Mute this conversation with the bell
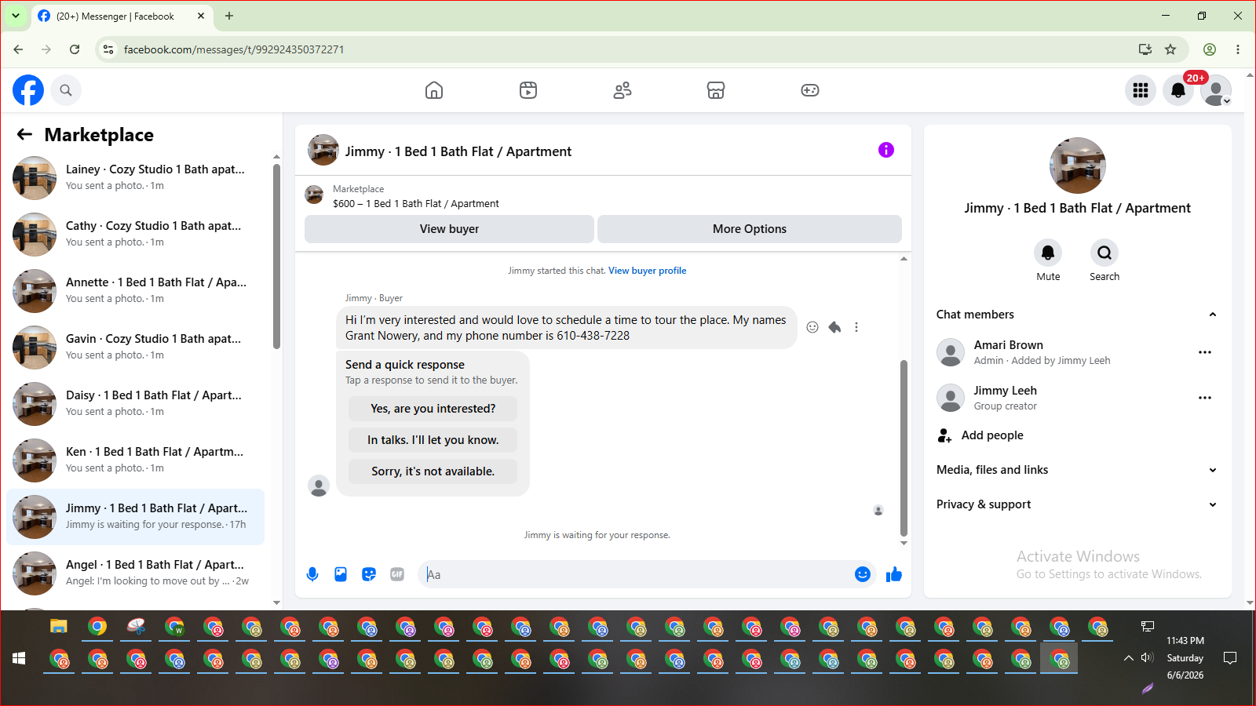 click(x=1048, y=253)
